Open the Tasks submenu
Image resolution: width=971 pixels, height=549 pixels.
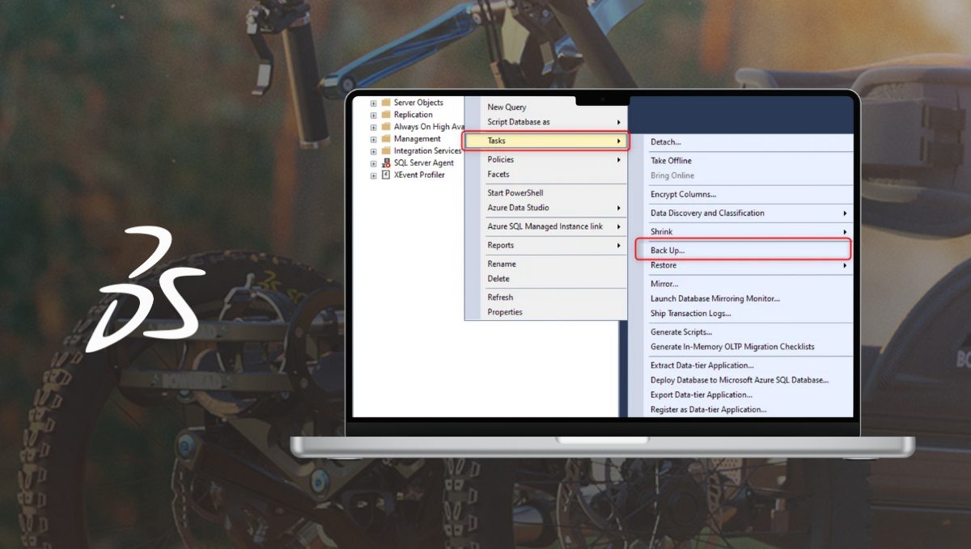click(546, 141)
